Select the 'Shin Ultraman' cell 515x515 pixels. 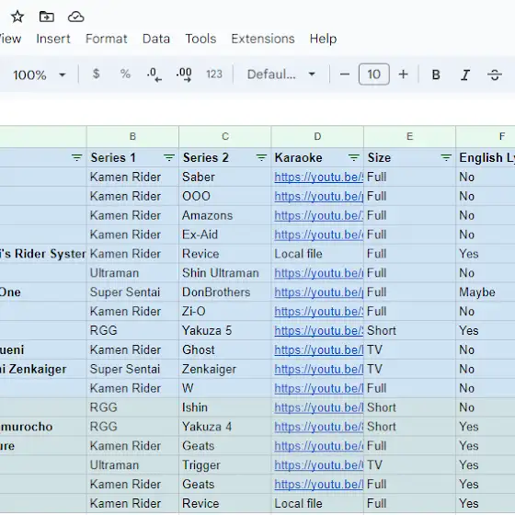coord(225,273)
